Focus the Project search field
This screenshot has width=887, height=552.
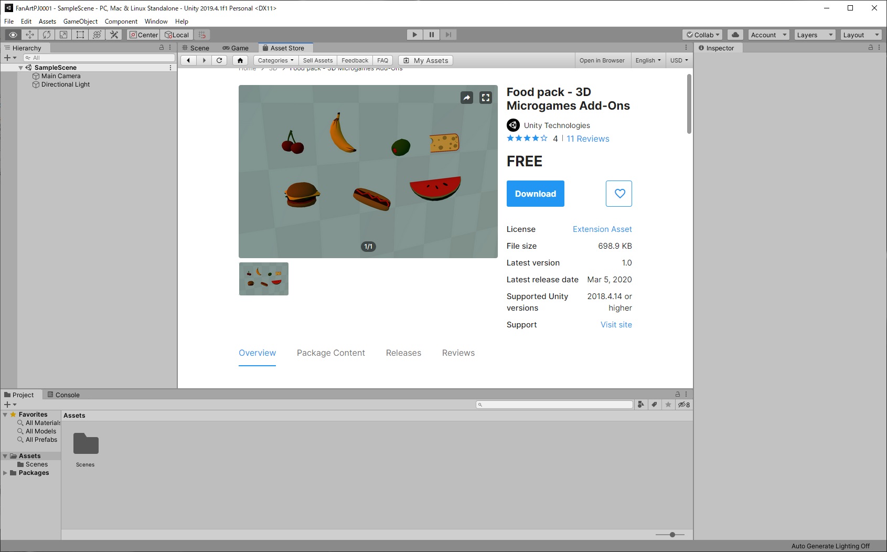pyautogui.click(x=554, y=405)
